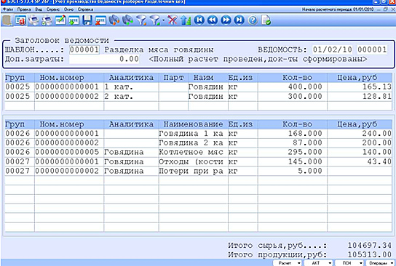This screenshot has height=266, width=396.
Task: Select the row 'Говядина 2 ка'
Action: click(198, 142)
